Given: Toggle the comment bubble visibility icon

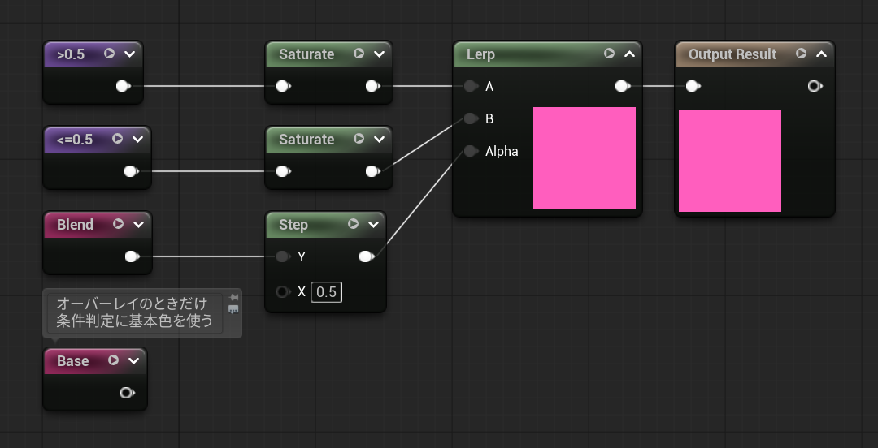Looking at the screenshot, I should [233, 309].
